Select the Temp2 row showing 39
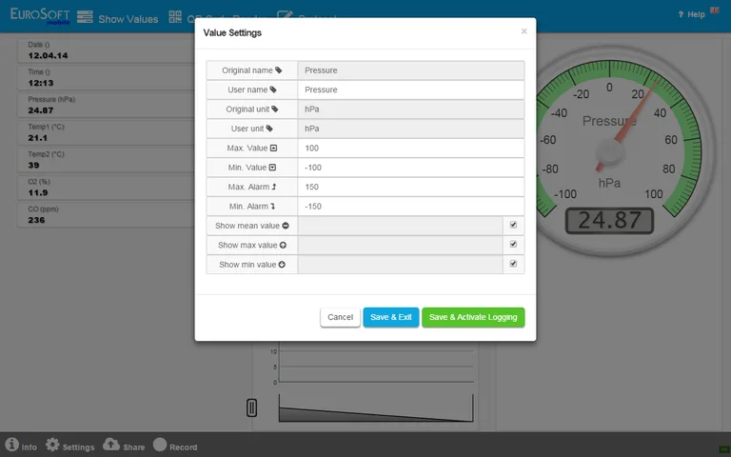This screenshot has width=731, height=457. (x=106, y=160)
